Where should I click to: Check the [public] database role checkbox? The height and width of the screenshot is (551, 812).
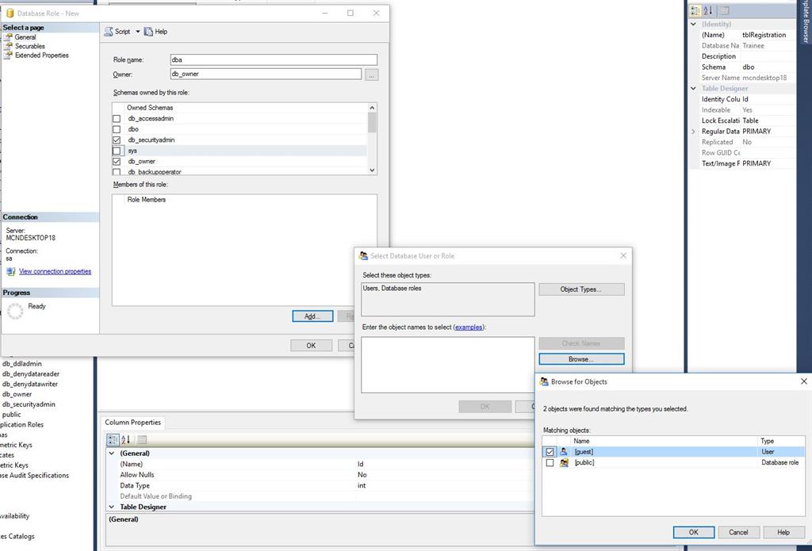(x=550, y=462)
